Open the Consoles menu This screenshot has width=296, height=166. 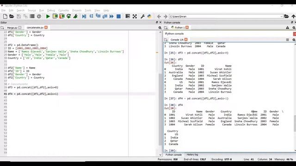tap(64, 10)
